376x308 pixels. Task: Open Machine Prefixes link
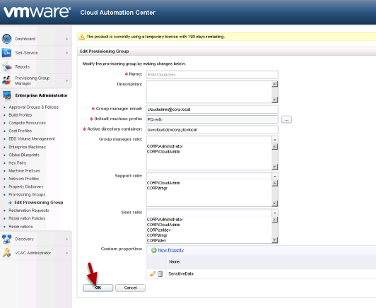tap(24, 171)
